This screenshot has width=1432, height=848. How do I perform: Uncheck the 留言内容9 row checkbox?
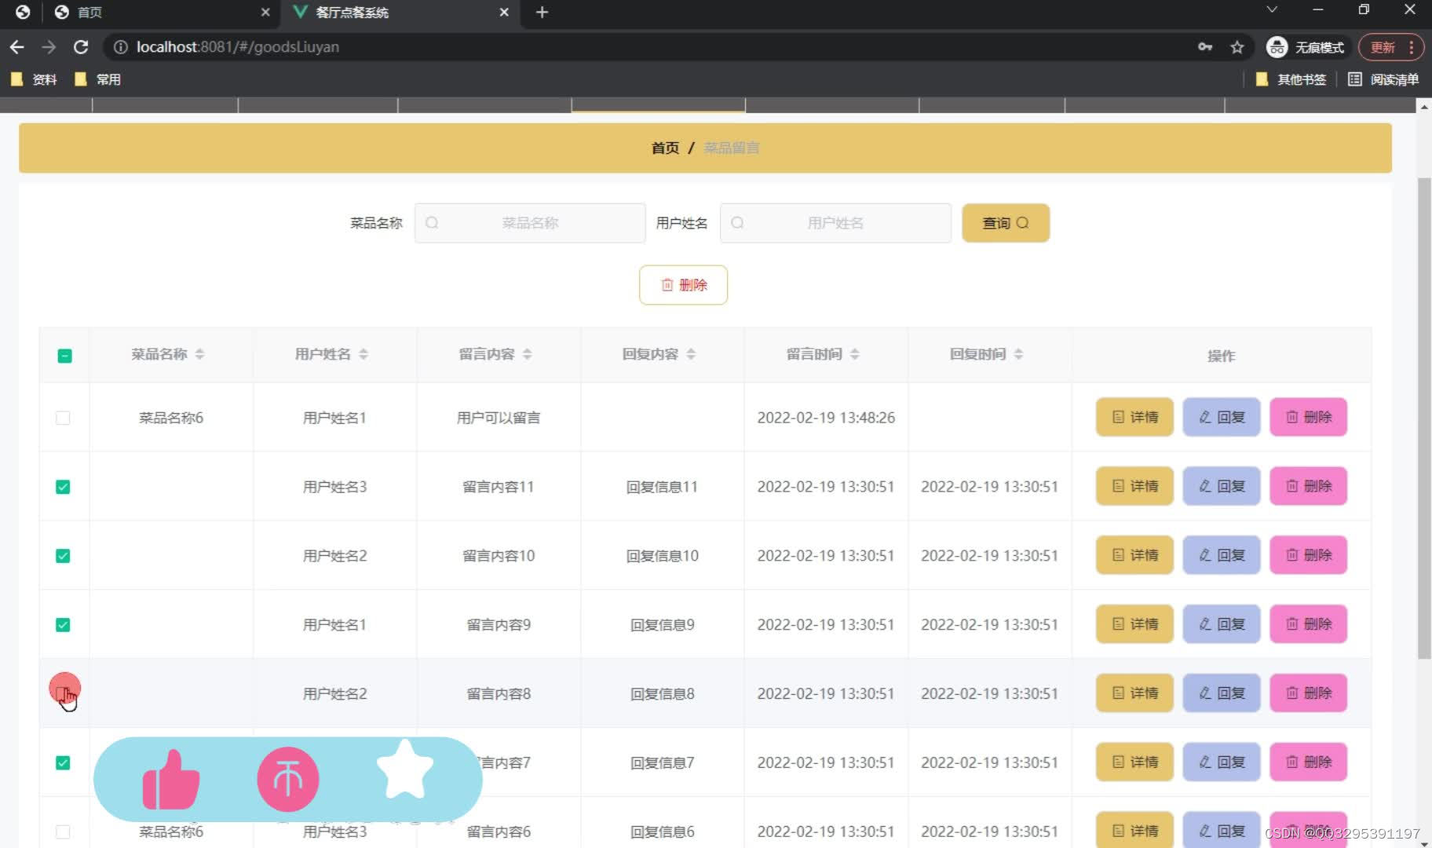(x=63, y=625)
